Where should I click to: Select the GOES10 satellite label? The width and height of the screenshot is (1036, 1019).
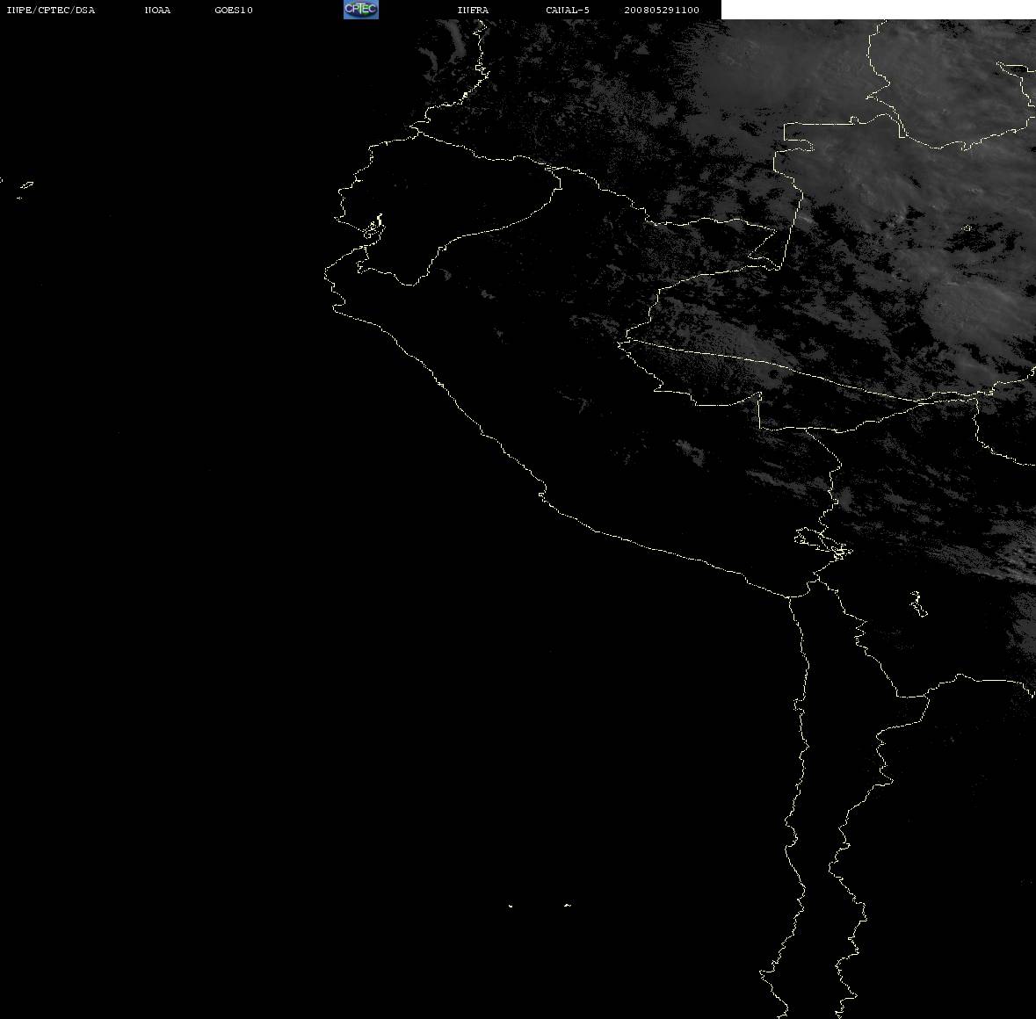pos(234,10)
